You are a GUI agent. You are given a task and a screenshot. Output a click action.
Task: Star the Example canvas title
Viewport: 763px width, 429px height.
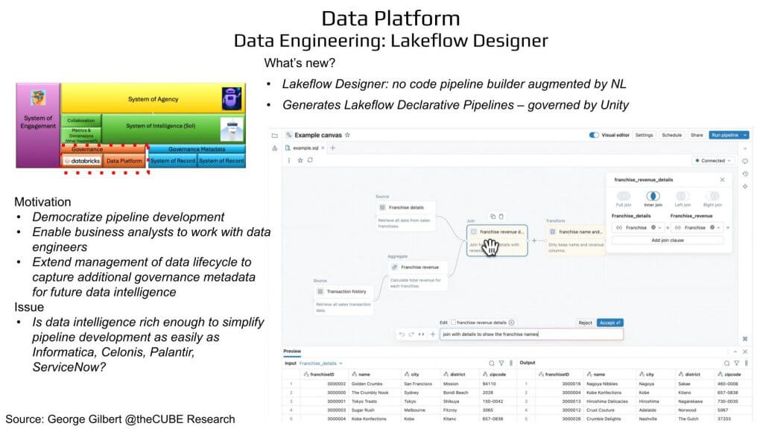(347, 135)
